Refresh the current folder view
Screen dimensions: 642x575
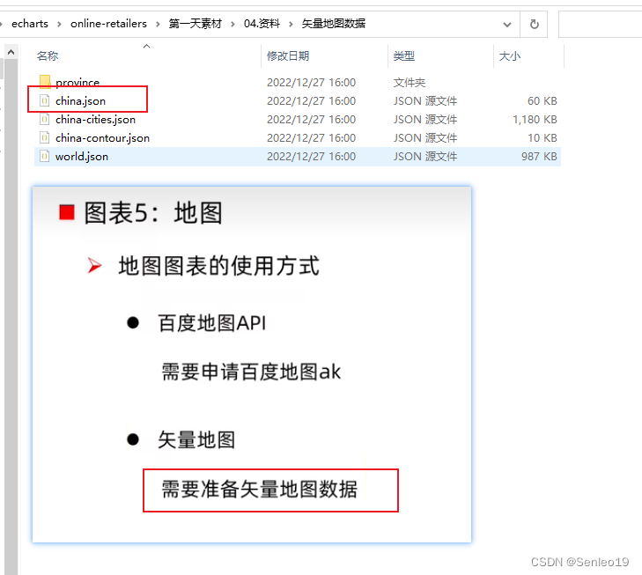coord(534,24)
